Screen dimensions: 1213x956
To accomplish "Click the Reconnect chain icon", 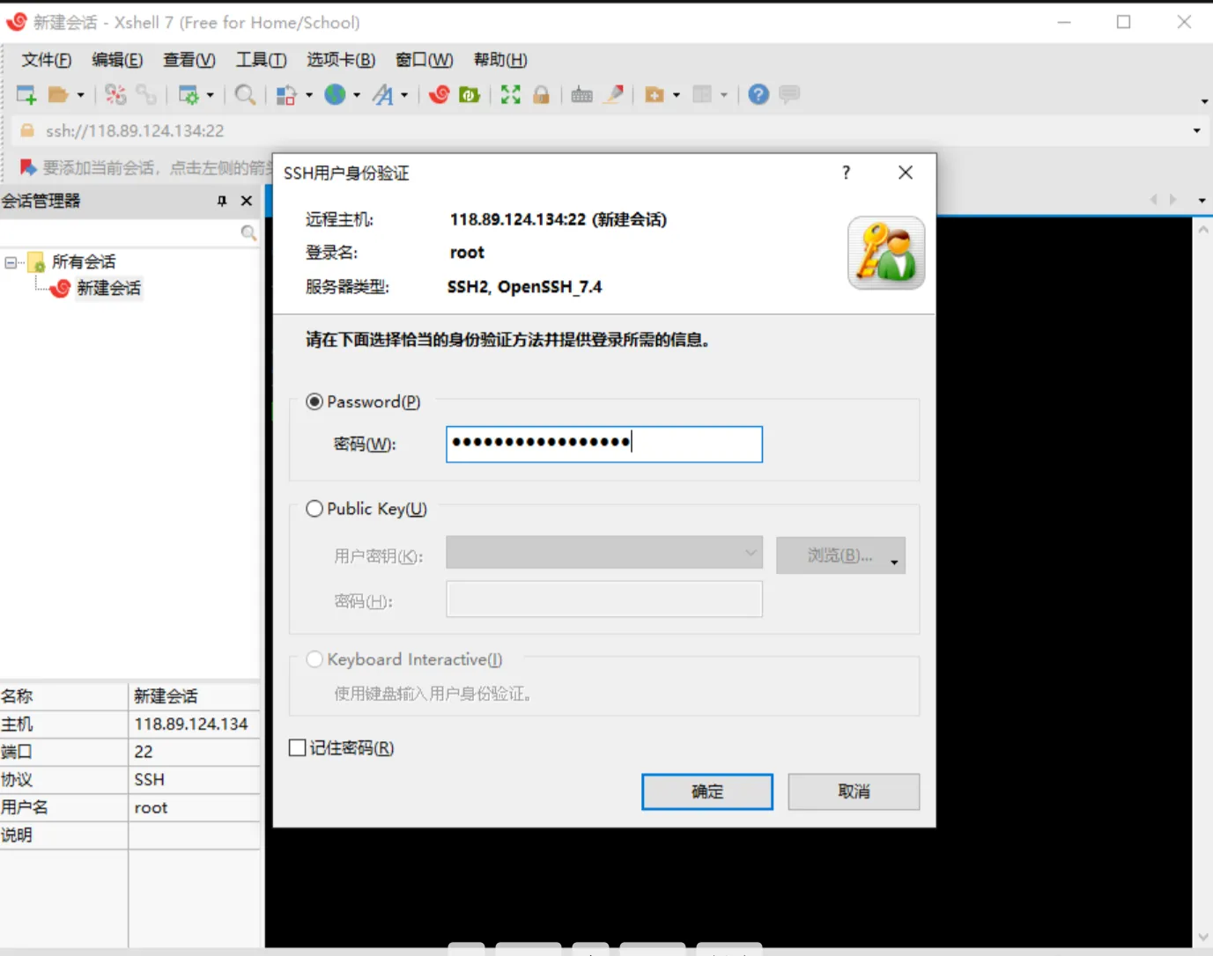I will pyautogui.click(x=146, y=94).
